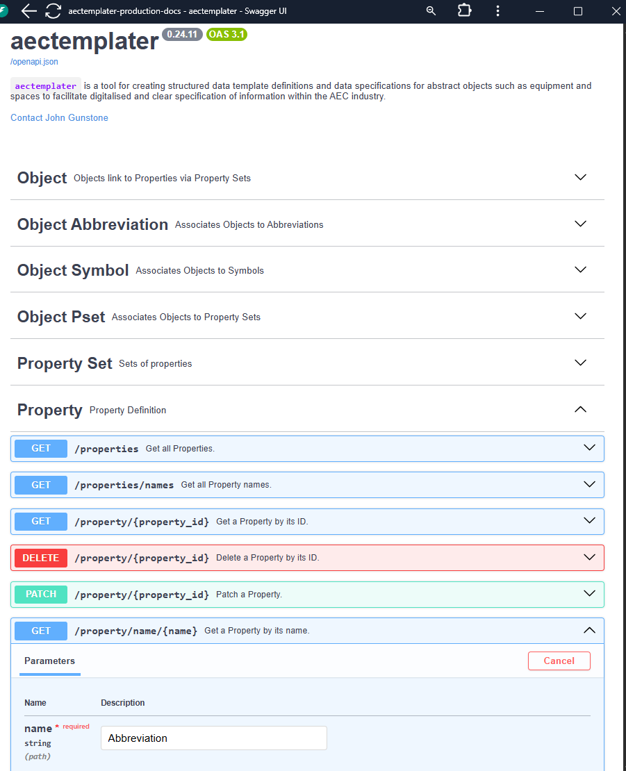Image resolution: width=626 pixels, height=771 pixels.
Task: Select the Parameters tab
Action: pos(49,661)
